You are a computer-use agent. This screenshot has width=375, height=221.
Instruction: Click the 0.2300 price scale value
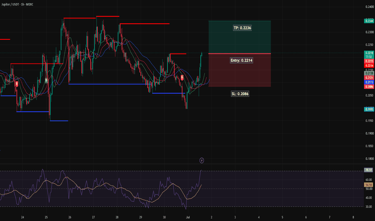(369, 32)
